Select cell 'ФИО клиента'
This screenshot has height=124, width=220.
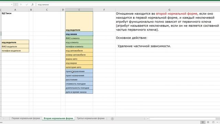[x=79, y=38]
